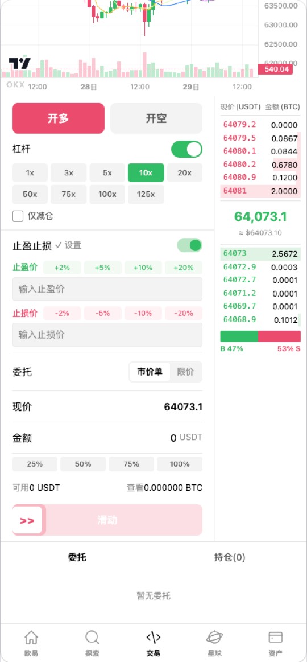The image size is (307, 662).
Task: Select the 交易 trade icon
Action: [153, 636]
